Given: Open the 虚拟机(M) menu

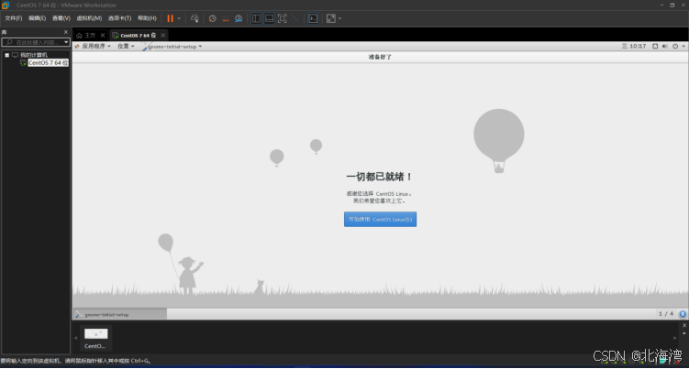Looking at the screenshot, I should coord(89,18).
